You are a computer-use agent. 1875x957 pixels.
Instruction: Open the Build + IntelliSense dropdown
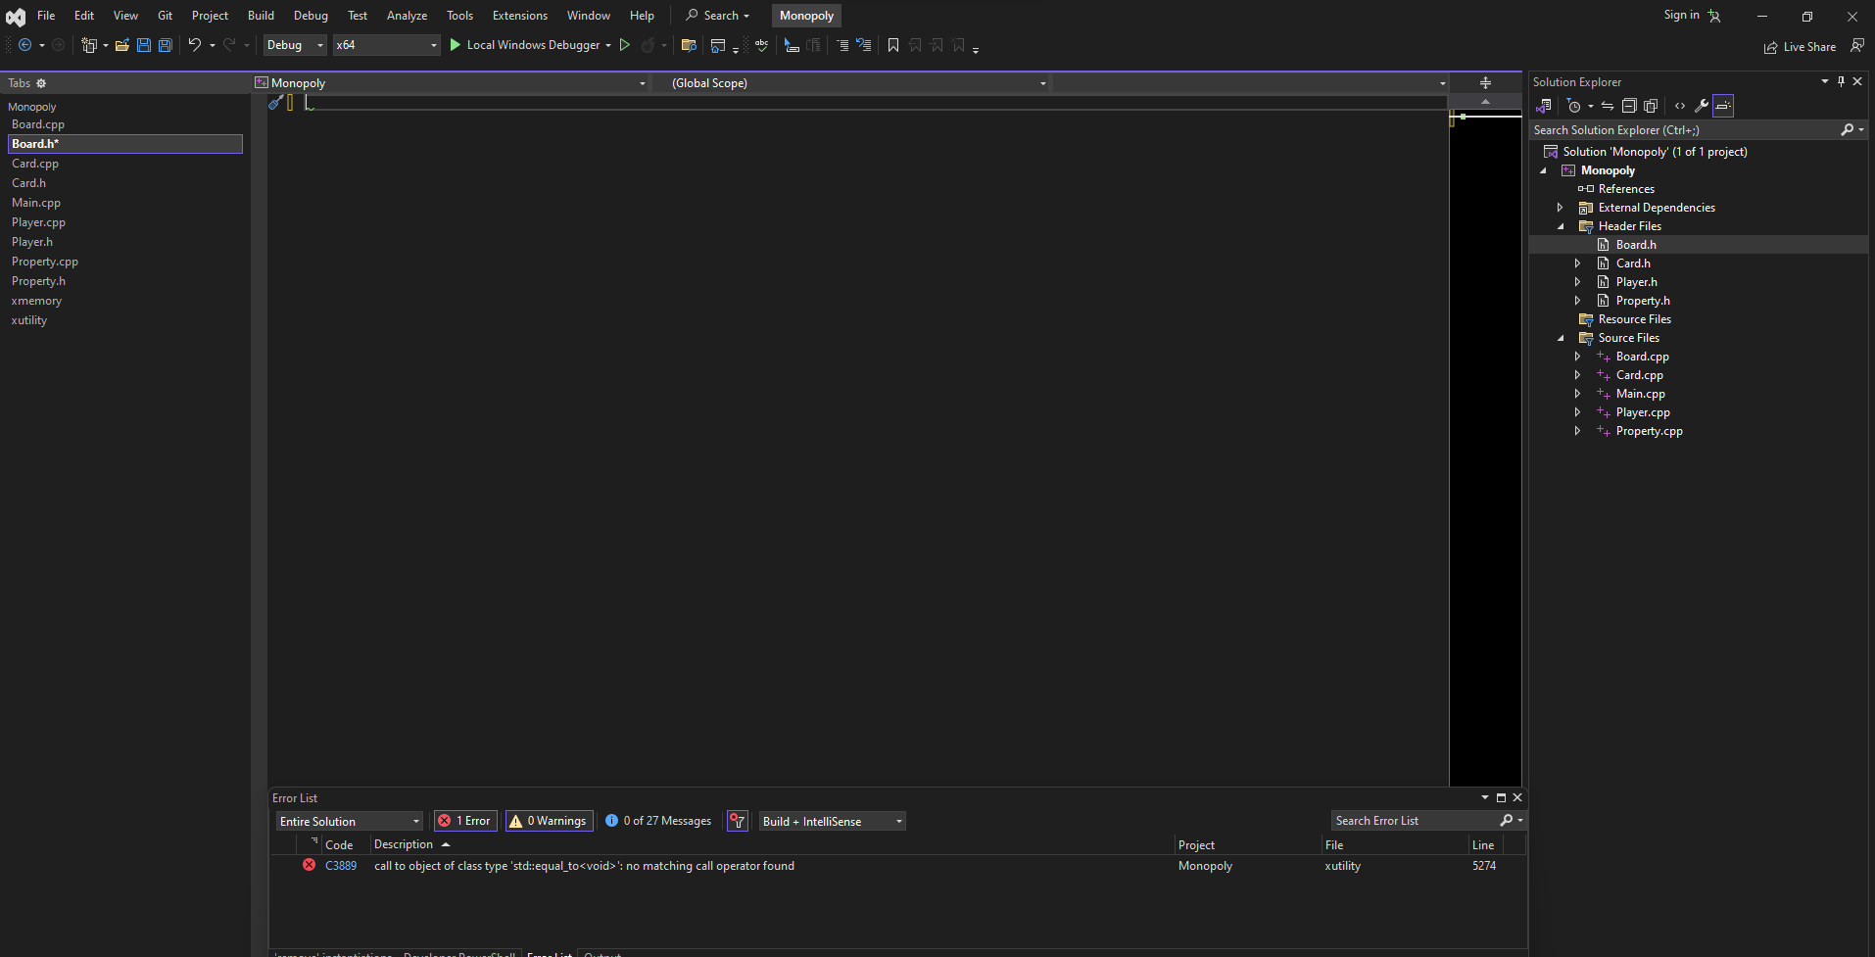click(833, 821)
